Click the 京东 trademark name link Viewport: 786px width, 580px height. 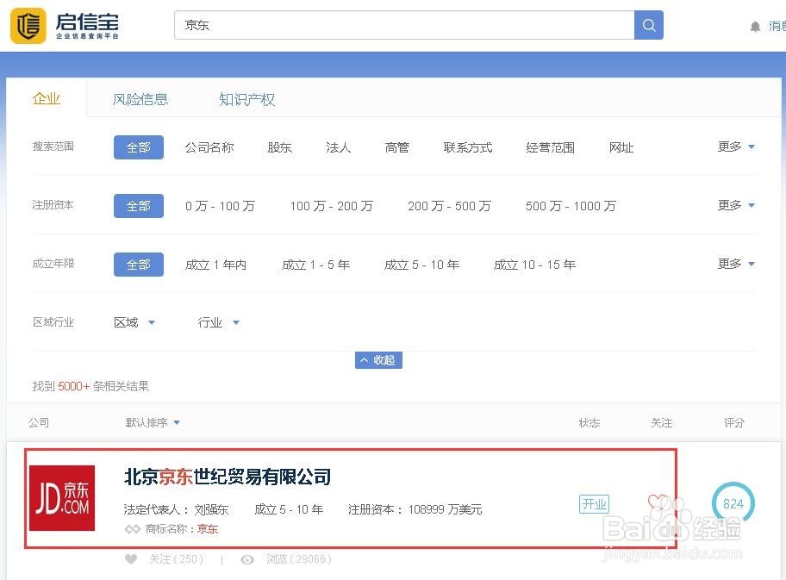[x=208, y=529]
